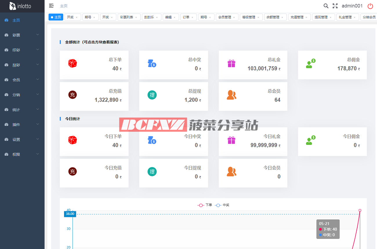377x249 pixels.
Task: Click the orange users icon in 总会员 card
Action: [x=231, y=95]
